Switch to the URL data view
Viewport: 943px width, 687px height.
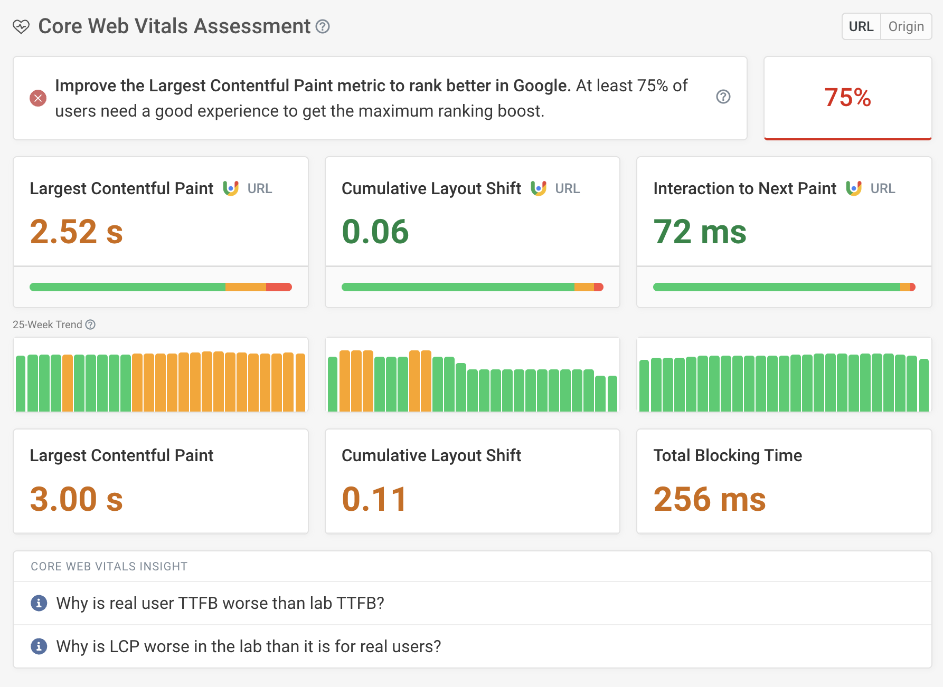tap(861, 26)
